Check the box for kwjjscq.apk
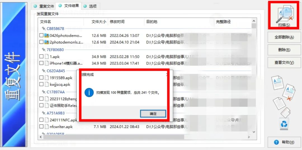The width and height of the screenshot is (302, 150). [41, 84]
